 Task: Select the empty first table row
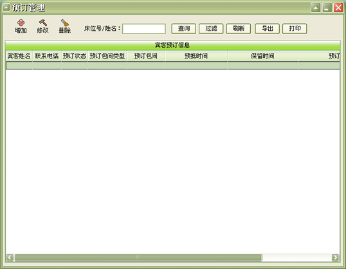click(x=172, y=66)
